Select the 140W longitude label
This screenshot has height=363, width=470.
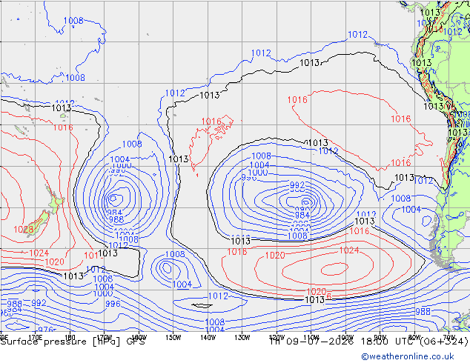coord(208,338)
